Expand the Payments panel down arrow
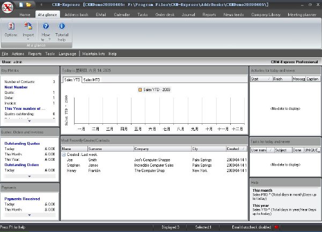Viewport: 322px width, 232px height. pyautogui.click(x=30, y=215)
